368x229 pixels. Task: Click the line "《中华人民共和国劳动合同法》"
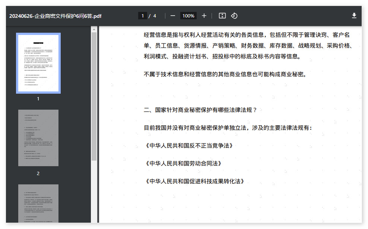183,164
